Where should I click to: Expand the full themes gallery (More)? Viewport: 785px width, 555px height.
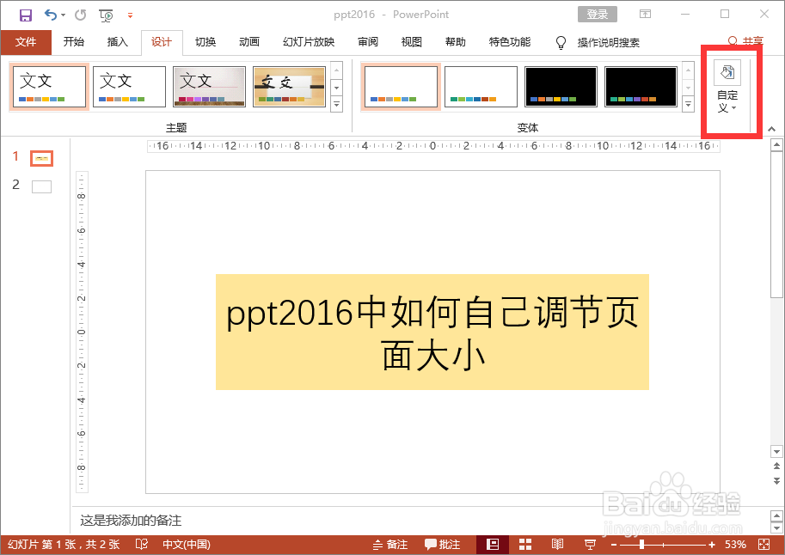click(336, 104)
